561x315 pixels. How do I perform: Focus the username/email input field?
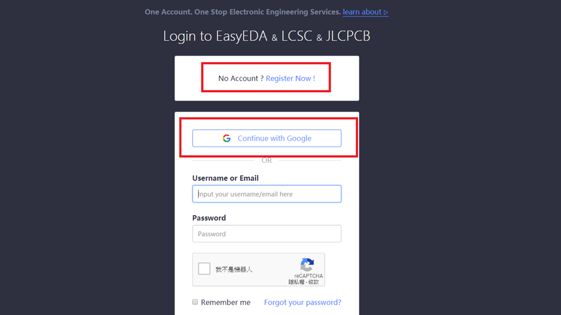point(267,194)
